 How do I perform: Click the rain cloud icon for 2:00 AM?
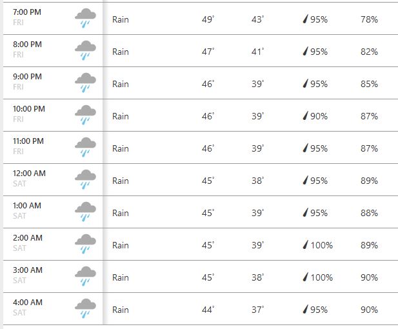[x=85, y=245]
